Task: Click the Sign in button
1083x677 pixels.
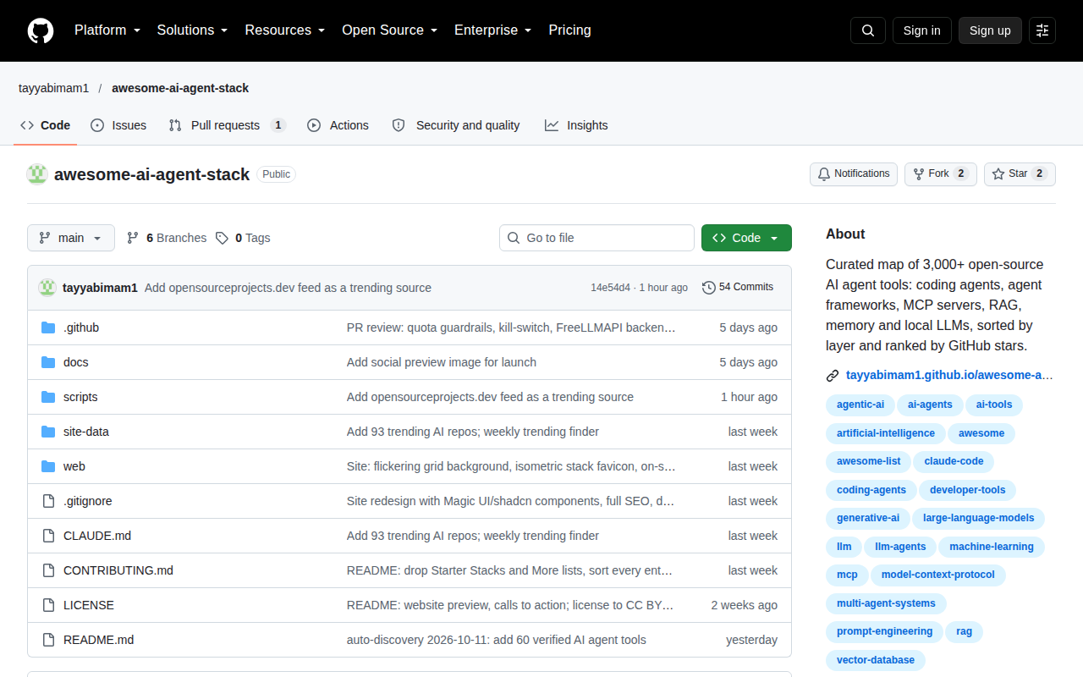Action: pos(922,30)
